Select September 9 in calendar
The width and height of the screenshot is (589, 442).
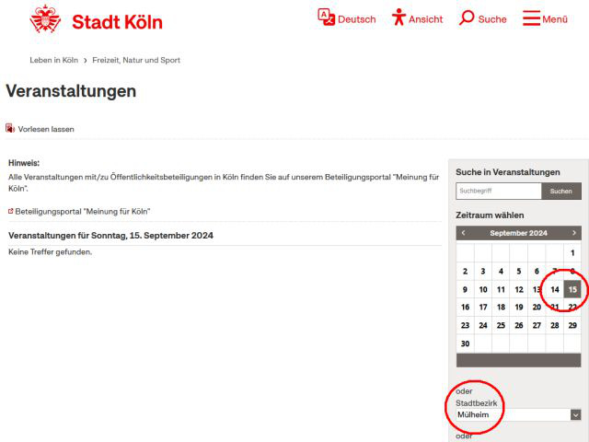(x=465, y=289)
